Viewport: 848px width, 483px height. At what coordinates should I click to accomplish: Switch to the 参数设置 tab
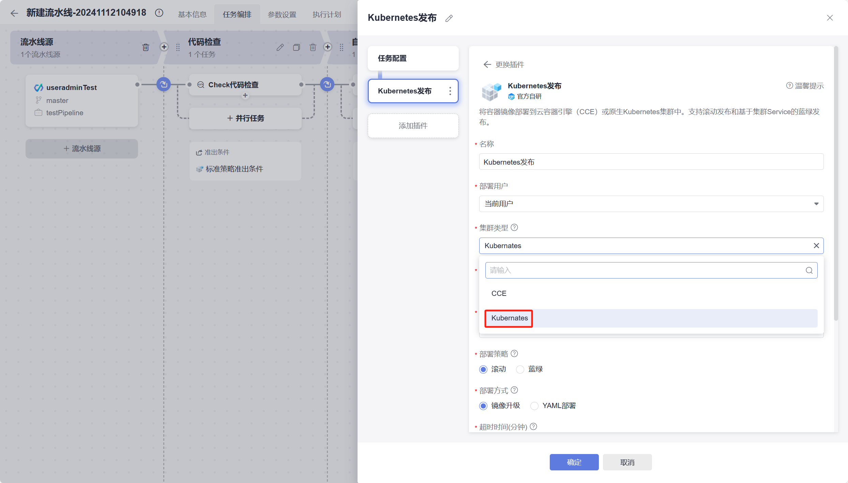tap(282, 14)
